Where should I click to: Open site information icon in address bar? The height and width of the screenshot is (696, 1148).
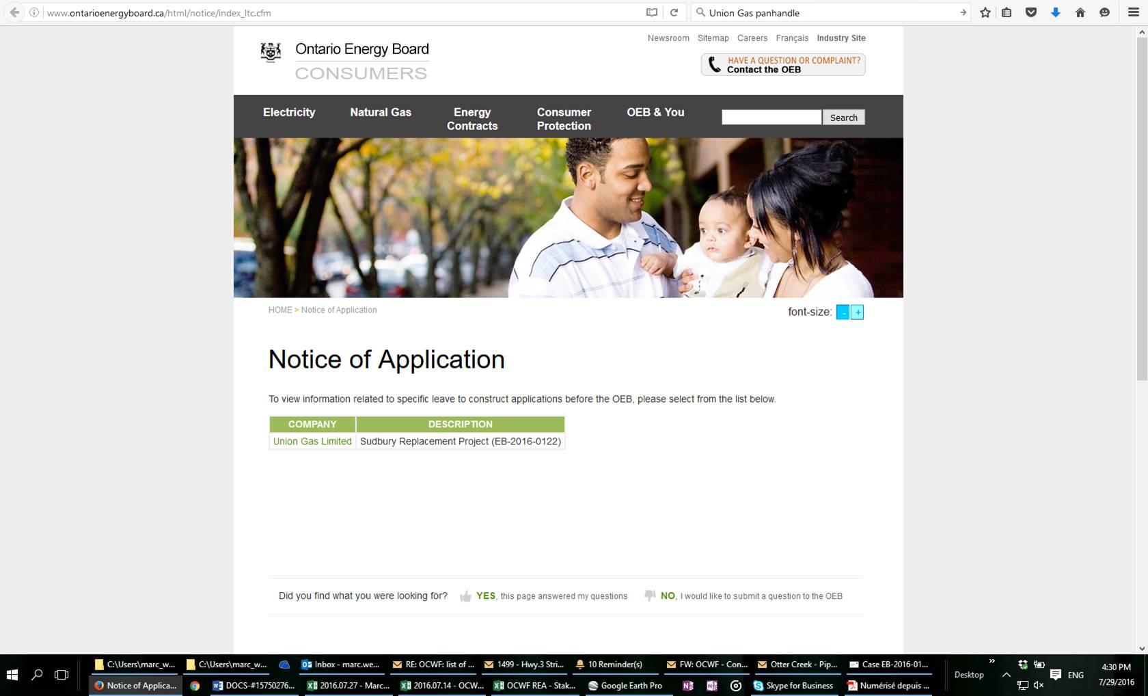coord(33,12)
